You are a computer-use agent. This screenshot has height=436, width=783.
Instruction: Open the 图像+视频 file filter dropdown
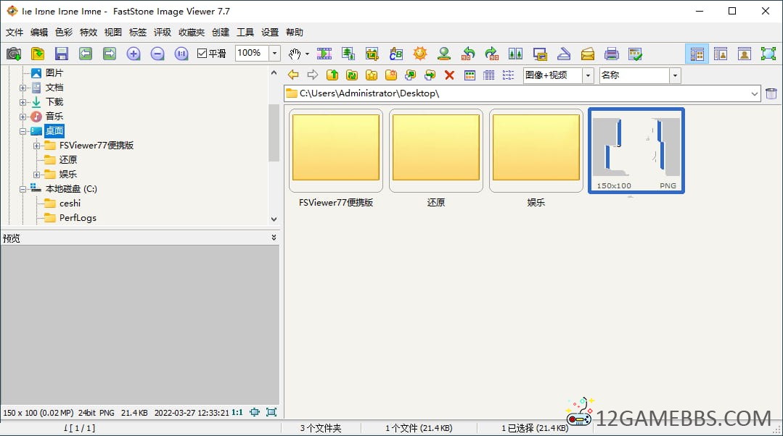point(587,75)
